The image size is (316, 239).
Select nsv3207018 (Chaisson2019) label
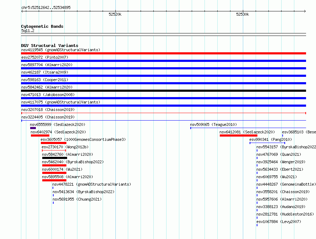[x=48, y=110]
